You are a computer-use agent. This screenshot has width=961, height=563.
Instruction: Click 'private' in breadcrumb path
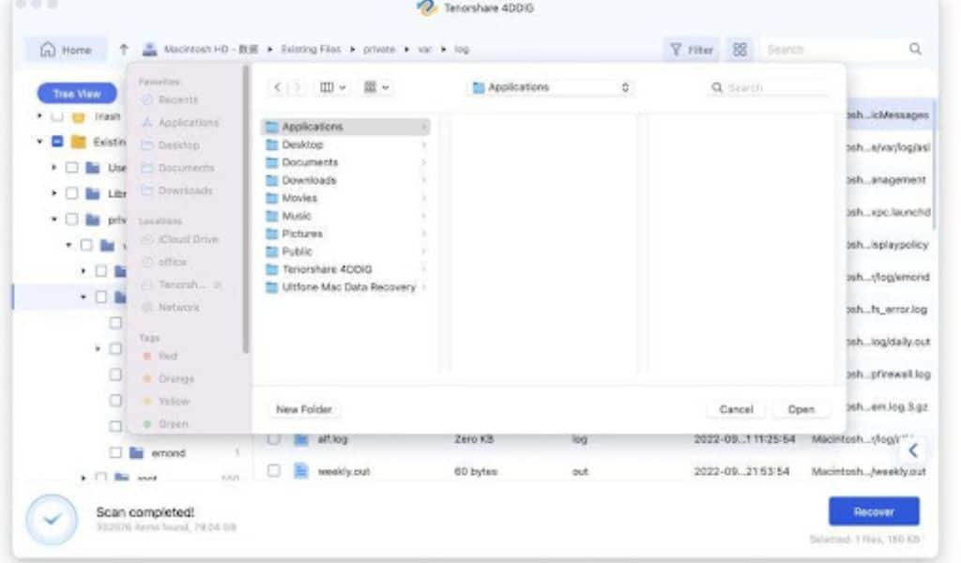coord(379,49)
